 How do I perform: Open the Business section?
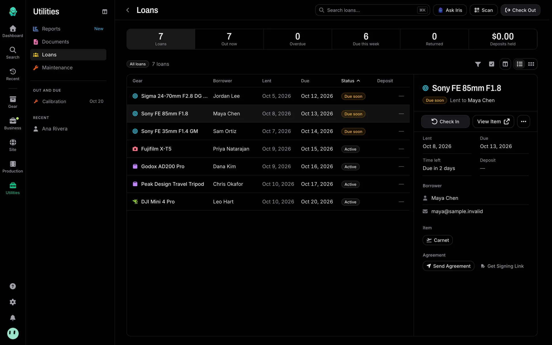[x=13, y=124]
